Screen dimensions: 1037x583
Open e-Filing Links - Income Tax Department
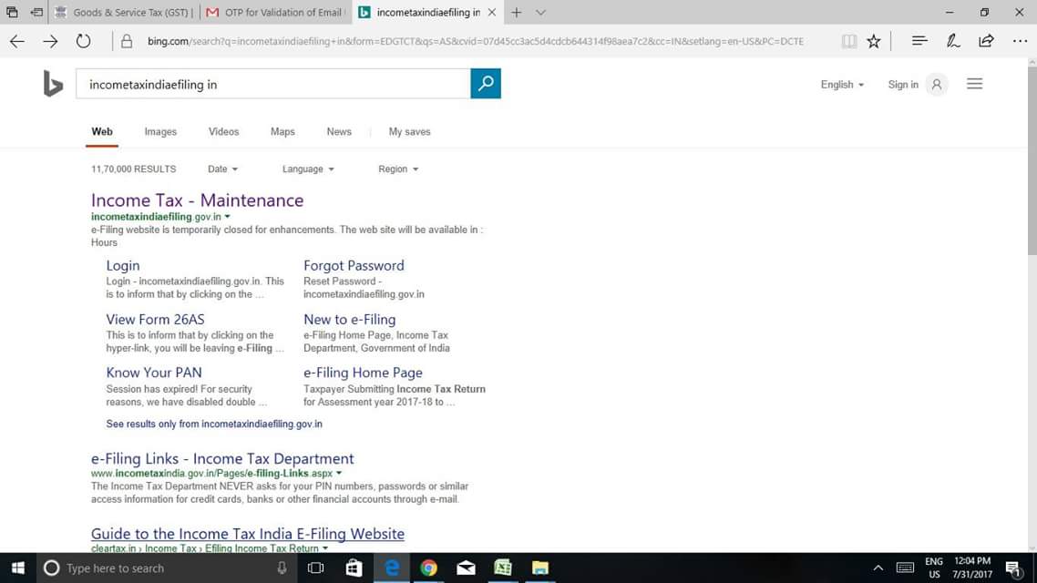tap(222, 459)
